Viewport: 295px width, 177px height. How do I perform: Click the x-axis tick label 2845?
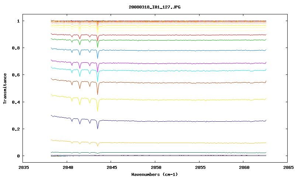click(x=112, y=167)
